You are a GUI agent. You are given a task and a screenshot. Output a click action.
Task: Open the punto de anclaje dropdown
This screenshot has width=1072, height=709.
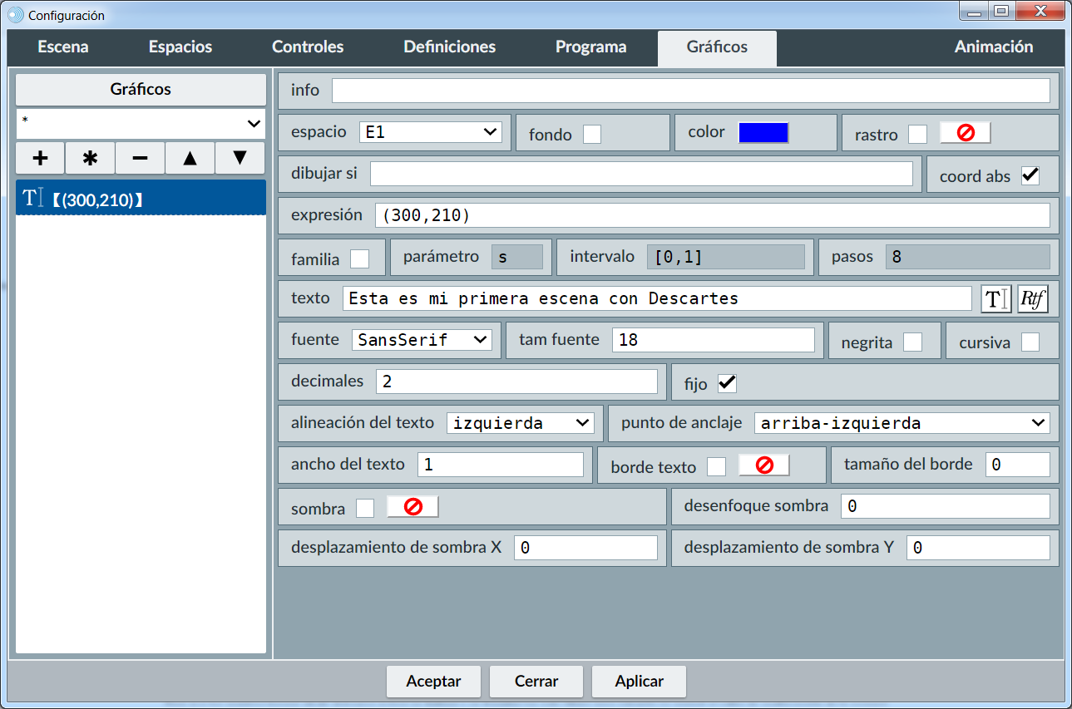pyautogui.click(x=902, y=423)
